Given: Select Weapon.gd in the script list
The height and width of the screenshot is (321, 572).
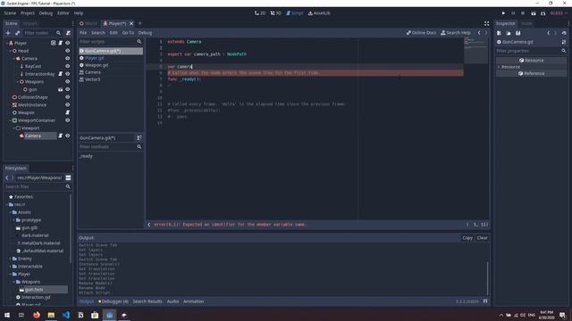Looking at the screenshot, I should [97, 65].
